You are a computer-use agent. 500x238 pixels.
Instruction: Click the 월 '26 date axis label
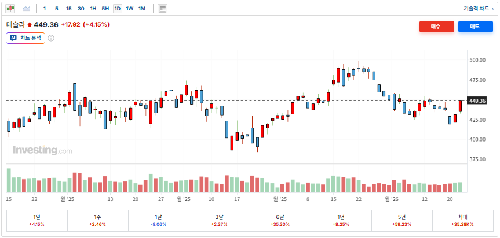pos(392,199)
